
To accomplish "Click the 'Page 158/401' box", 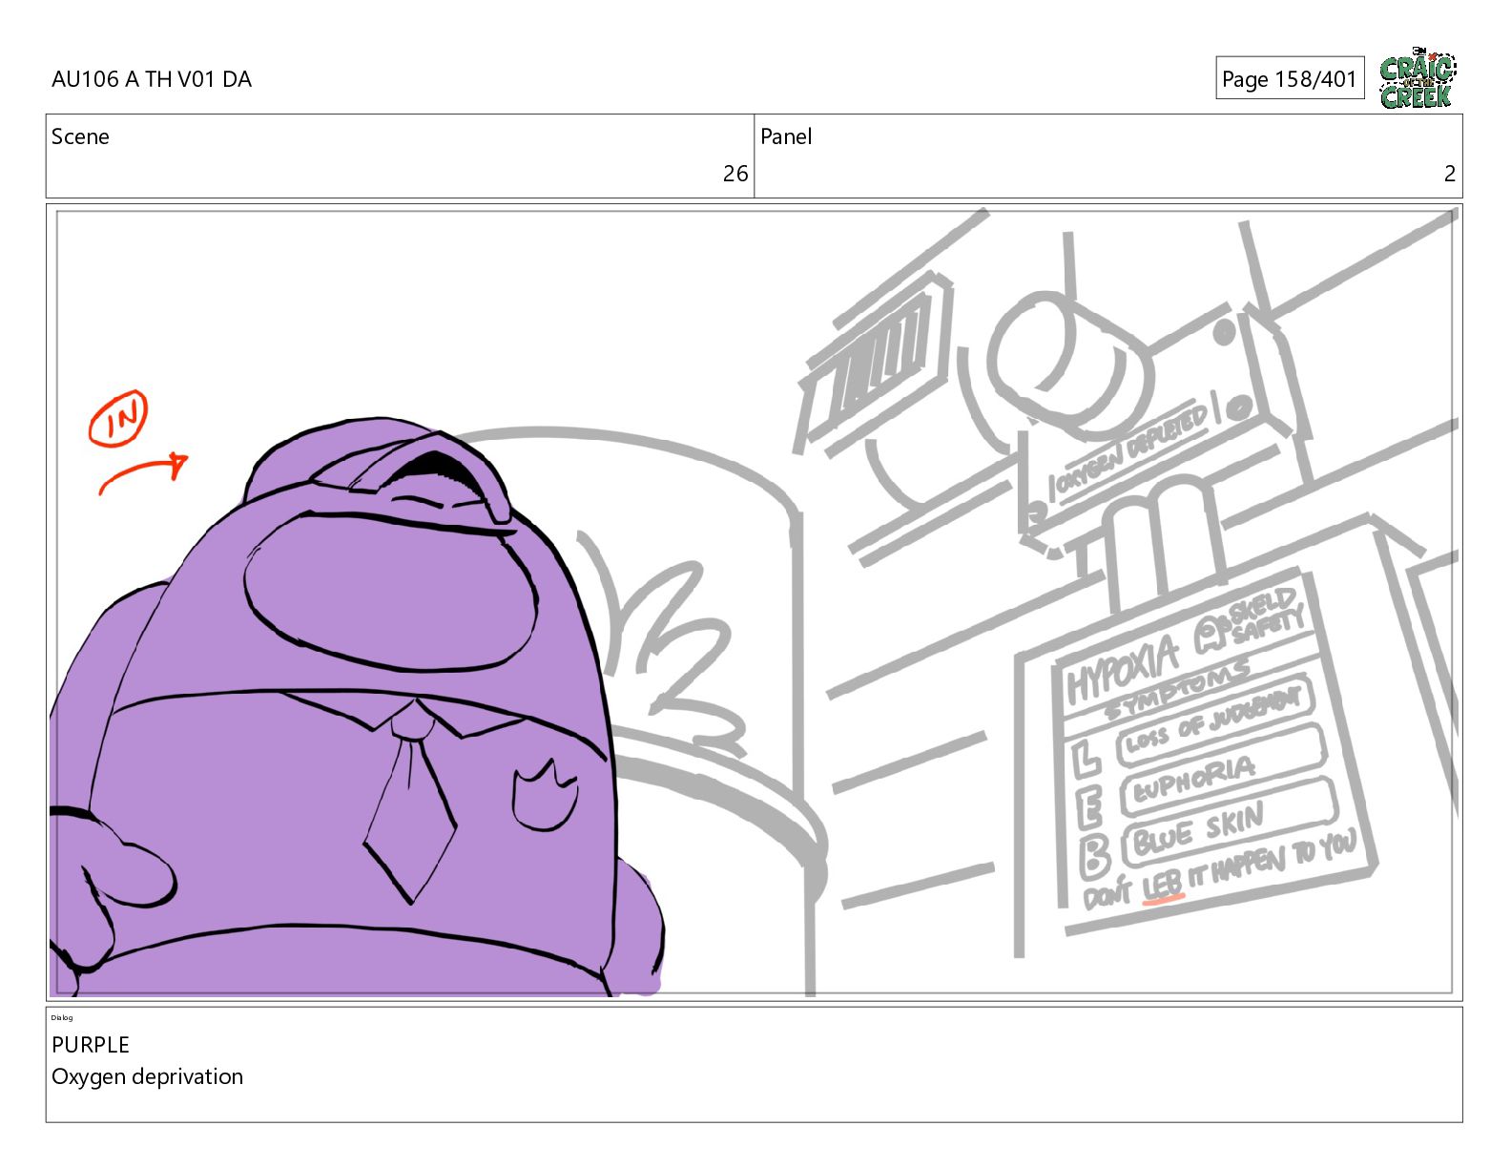I will coord(1290,78).
